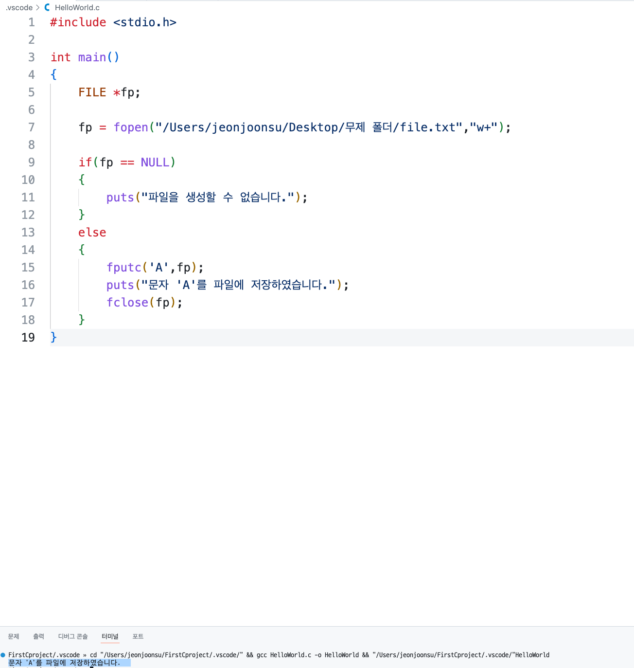Click the terminal gcc command line
Image resolution: width=634 pixels, height=668 pixels.
[319, 655]
